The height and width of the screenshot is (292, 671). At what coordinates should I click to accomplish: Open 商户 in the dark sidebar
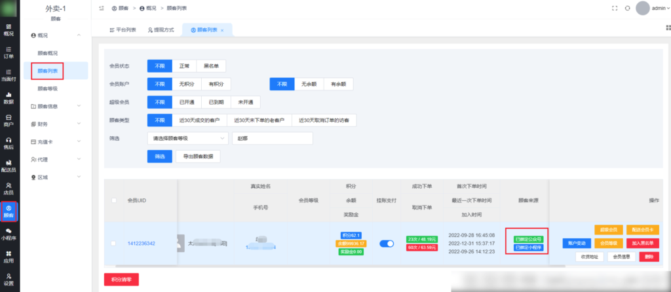tap(9, 120)
